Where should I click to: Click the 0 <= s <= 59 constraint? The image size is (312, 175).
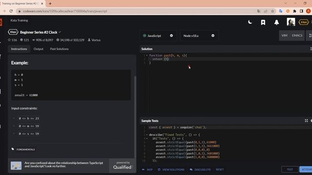[x=29, y=134]
